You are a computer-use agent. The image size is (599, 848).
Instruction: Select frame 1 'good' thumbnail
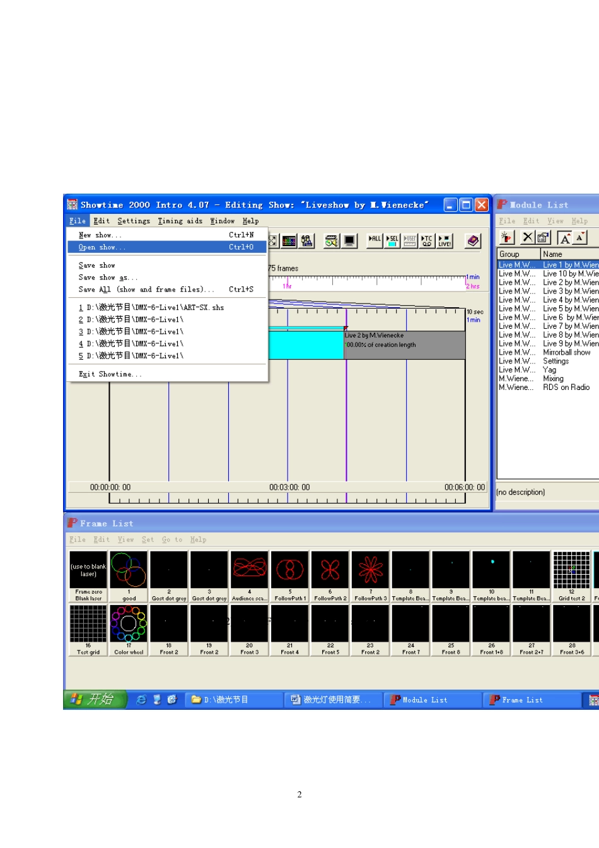[x=129, y=577]
